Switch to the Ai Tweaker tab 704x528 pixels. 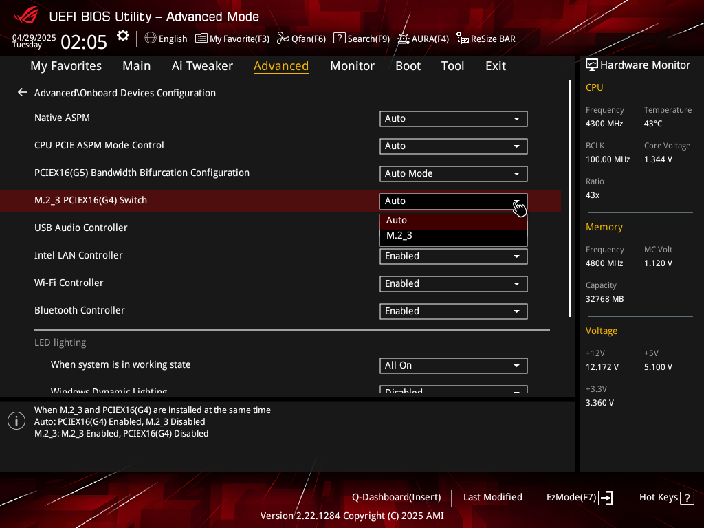202,66
